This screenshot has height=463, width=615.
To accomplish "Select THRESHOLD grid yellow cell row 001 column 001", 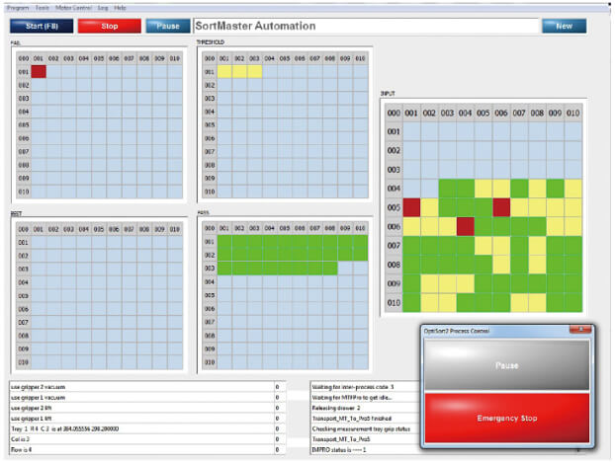I will click(x=224, y=72).
